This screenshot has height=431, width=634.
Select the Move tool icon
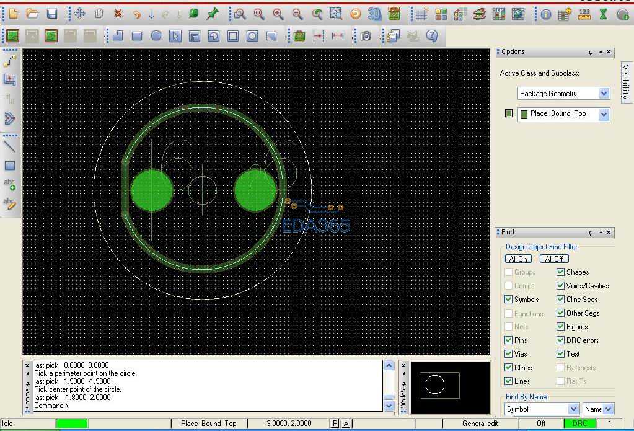[79, 14]
